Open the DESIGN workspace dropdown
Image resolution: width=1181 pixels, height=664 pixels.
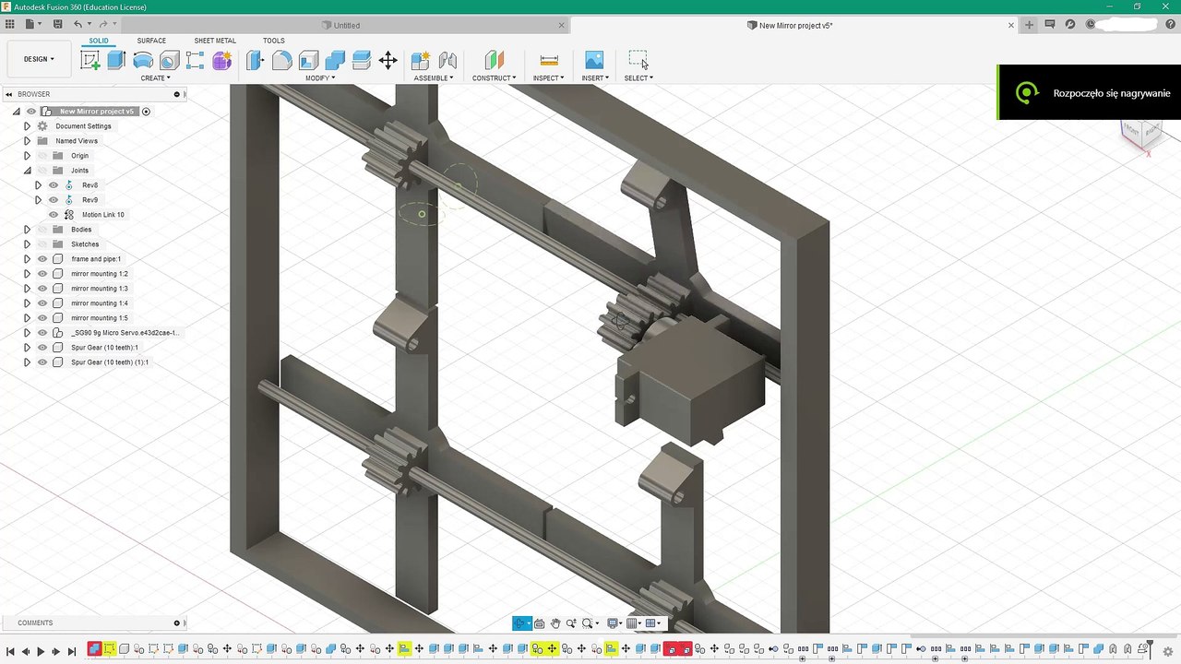(x=39, y=59)
